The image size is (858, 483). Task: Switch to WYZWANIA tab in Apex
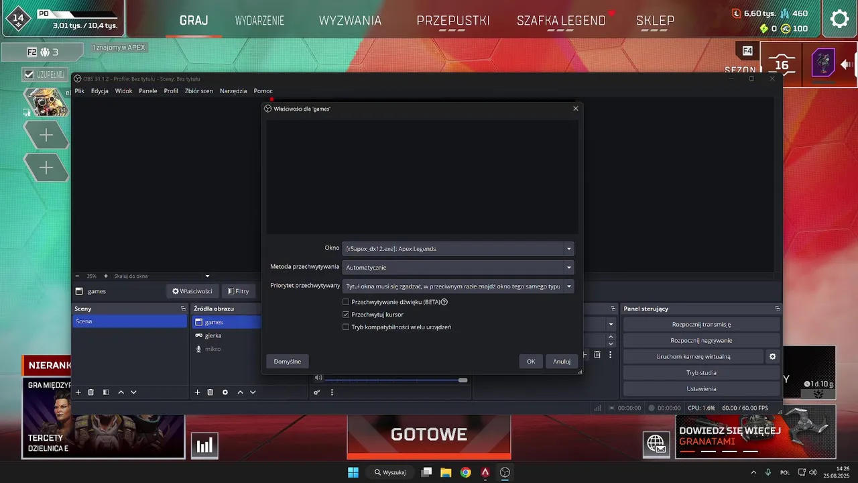point(350,21)
